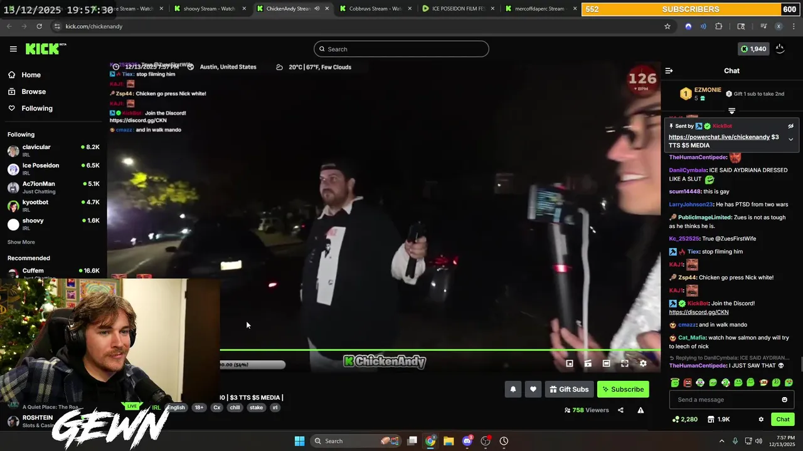
Task: Toggle the notification bell
Action: coord(513,390)
